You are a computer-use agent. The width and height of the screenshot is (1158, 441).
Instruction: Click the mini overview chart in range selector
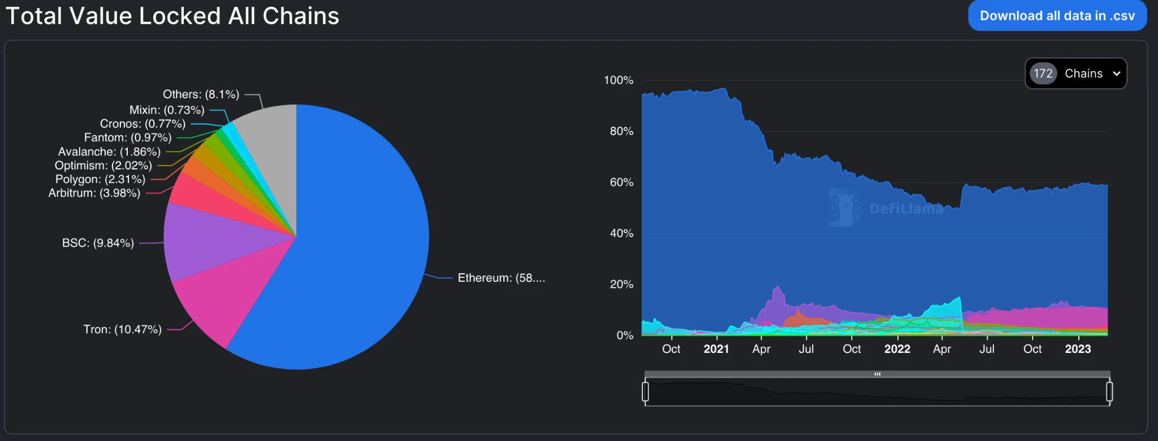tap(877, 392)
